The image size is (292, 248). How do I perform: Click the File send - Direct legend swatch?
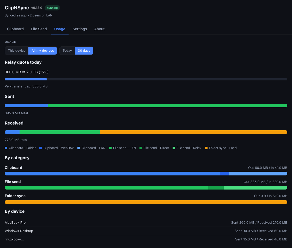141,148
